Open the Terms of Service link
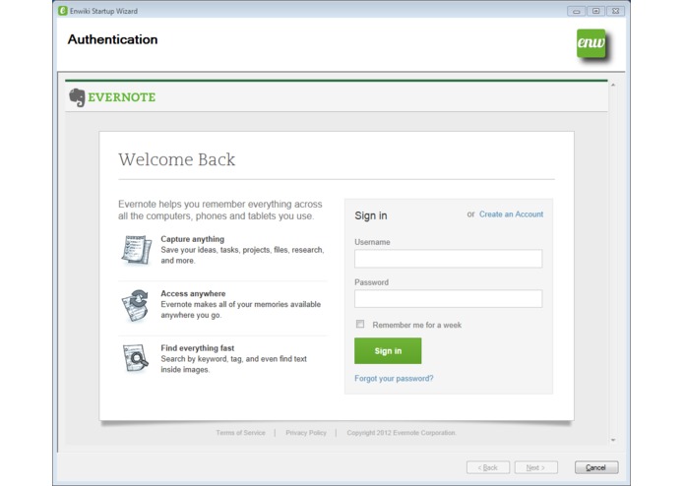Screen dimensions: 684x486 pyautogui.click(x=240, y=433)
